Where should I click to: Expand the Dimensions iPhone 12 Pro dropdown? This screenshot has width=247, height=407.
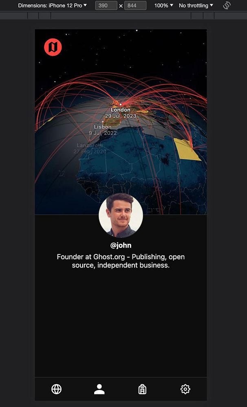(53, 5)
